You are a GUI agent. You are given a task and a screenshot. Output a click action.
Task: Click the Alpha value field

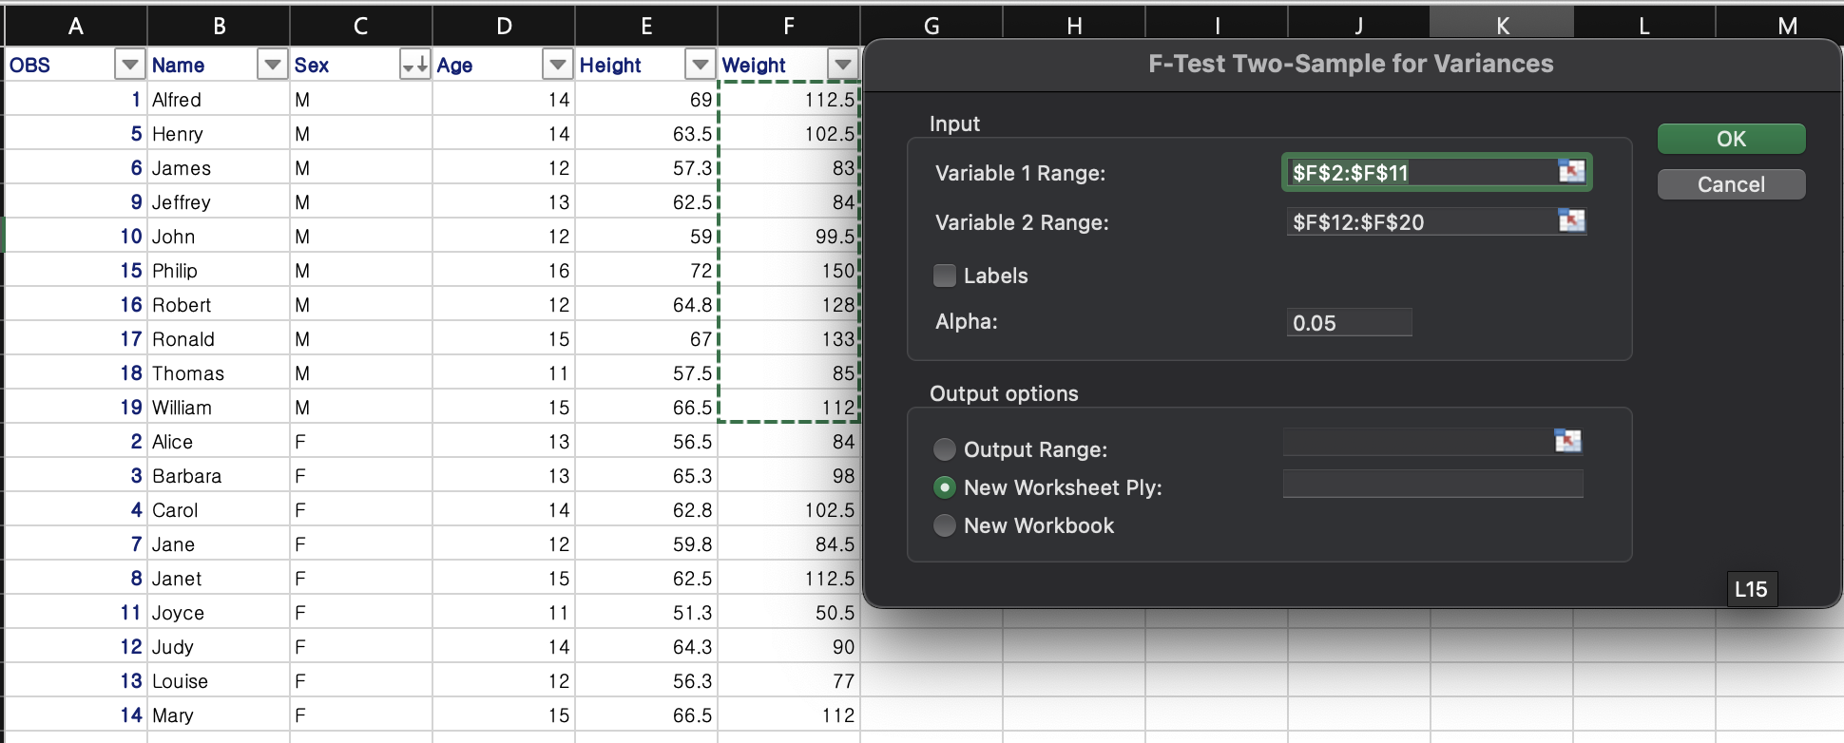pos(1349,322)
